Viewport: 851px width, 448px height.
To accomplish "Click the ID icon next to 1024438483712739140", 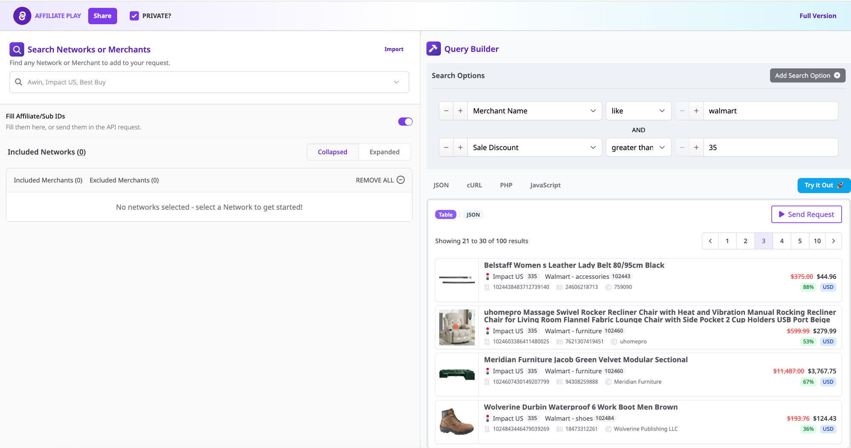I will pyautogui.click(x=487, y=287).
